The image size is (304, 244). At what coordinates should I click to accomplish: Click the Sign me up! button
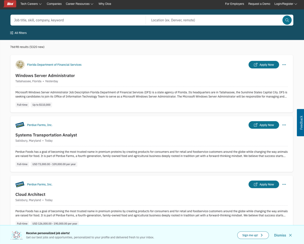(x=253, y=235)
